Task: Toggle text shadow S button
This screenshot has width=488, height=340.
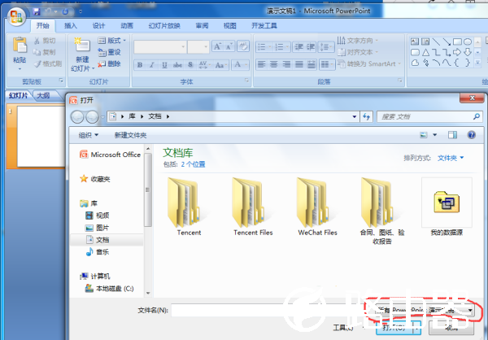Action: [x=190, y=65]
